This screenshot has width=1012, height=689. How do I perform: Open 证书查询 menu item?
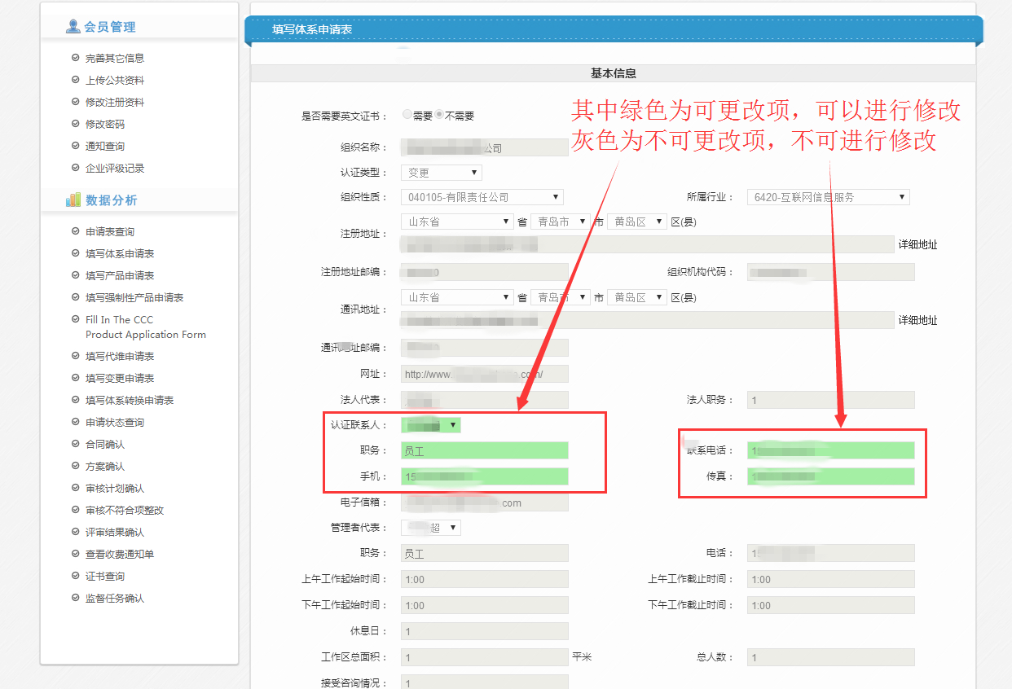pyautogui.click(x=105, y=577)
